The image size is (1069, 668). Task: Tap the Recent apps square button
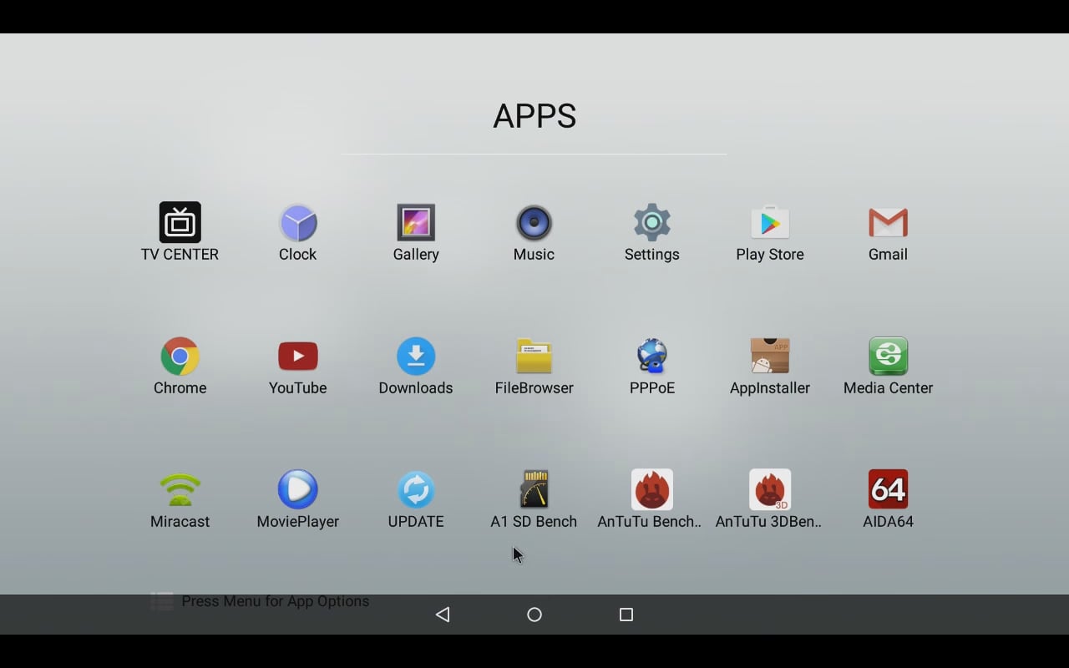(x=626, y=615)
